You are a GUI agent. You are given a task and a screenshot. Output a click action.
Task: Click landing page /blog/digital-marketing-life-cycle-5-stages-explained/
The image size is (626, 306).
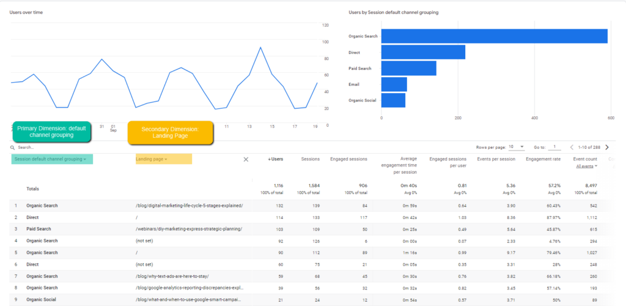(x=190, y=206)
